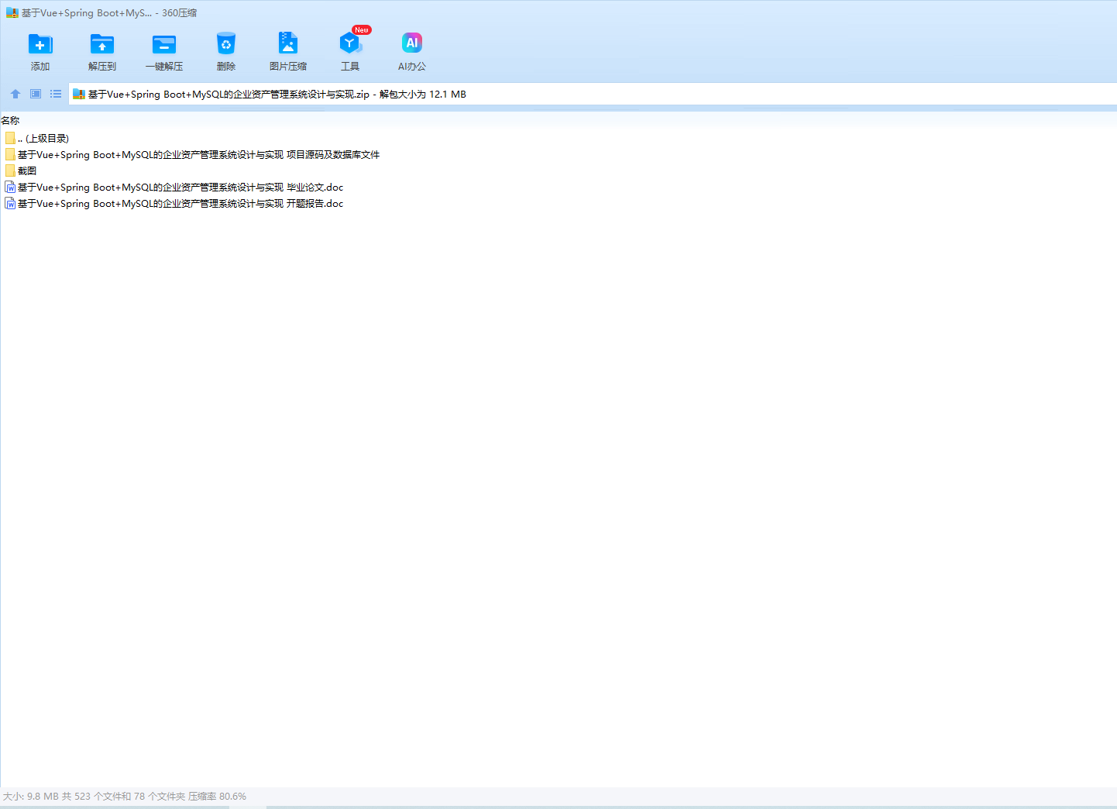1117x809 pixels.
Task: Go up one level with the up arrow
Action: tap(15, 94)
